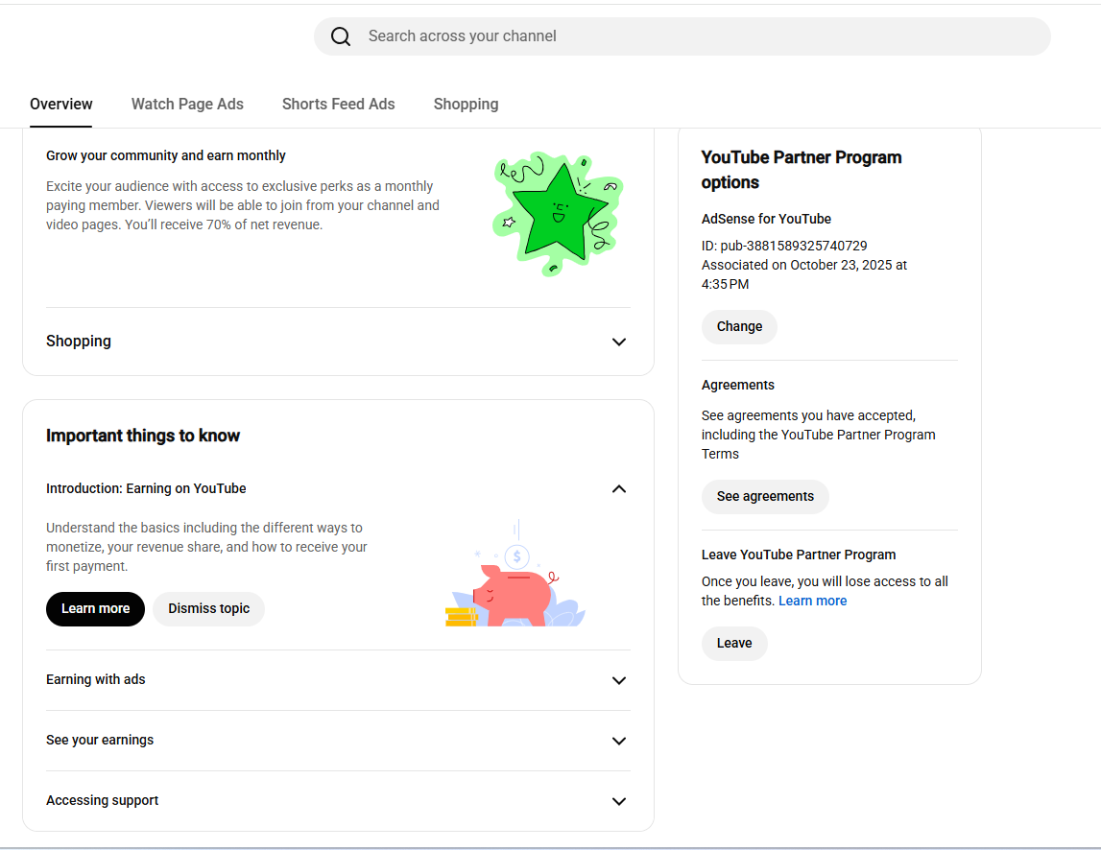Click the Leave YouTube Partner Program subheading
1101x850 pixels.
coord(799,555)
